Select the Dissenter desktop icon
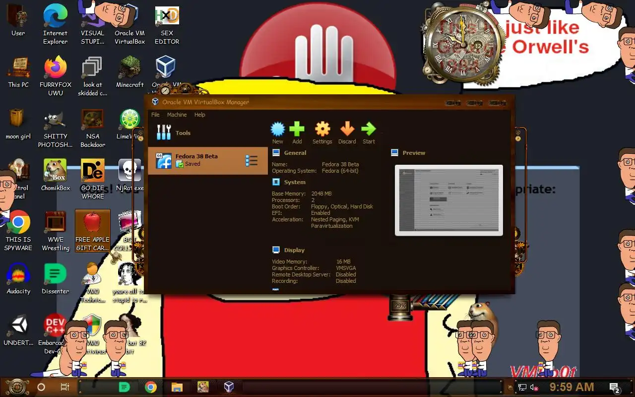Screen dimensions: 635x397 click(56, 278)
